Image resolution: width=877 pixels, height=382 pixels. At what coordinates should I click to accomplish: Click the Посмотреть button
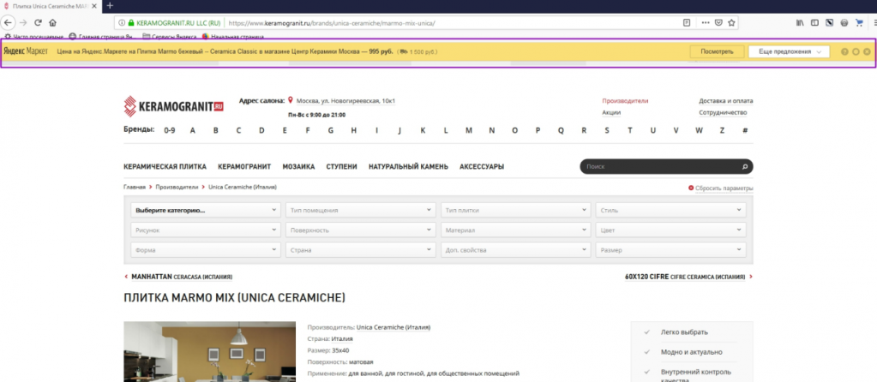(717, 51)
